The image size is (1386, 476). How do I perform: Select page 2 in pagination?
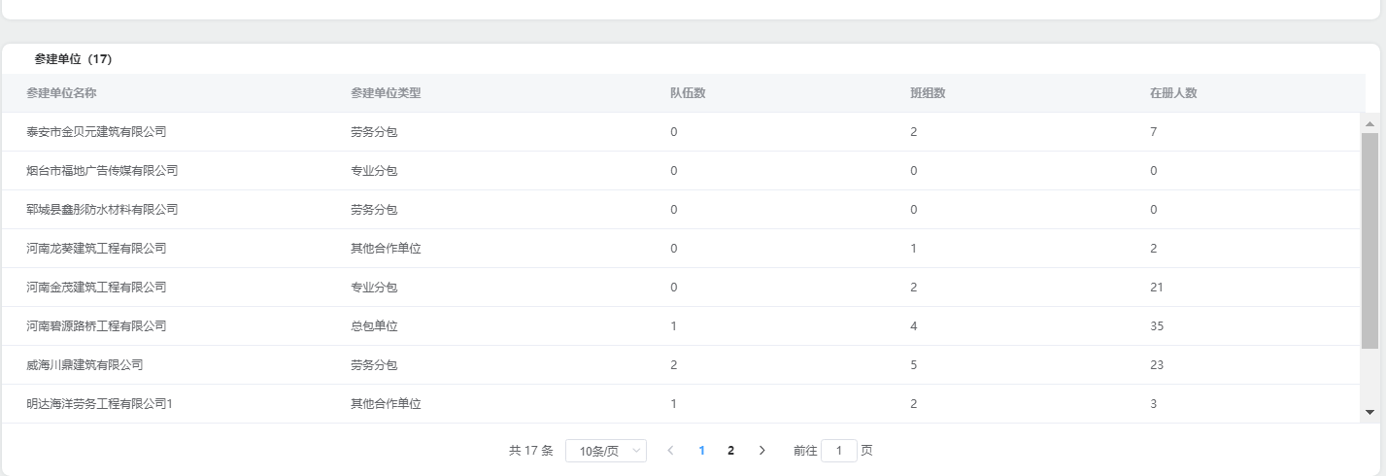(x=730, y=451)
